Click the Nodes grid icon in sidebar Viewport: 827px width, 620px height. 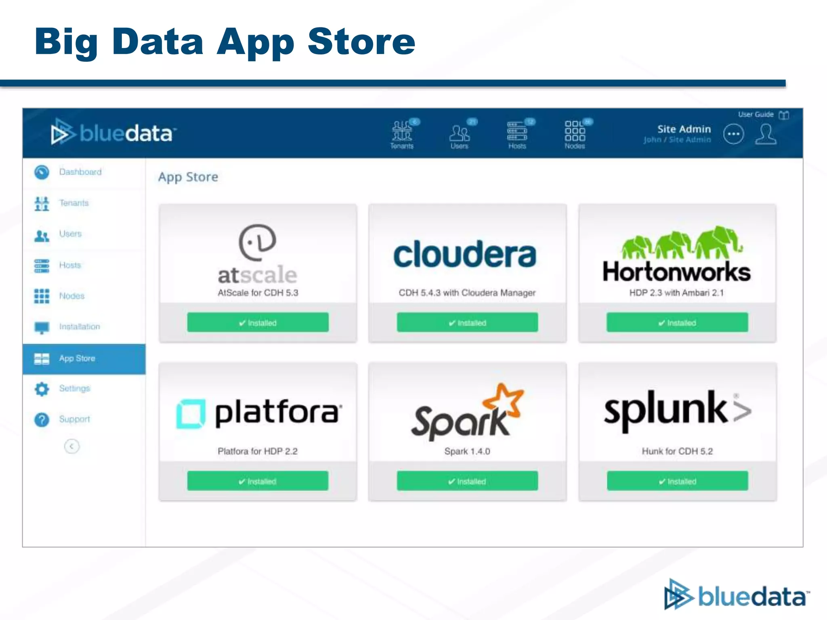coord(42,296)
